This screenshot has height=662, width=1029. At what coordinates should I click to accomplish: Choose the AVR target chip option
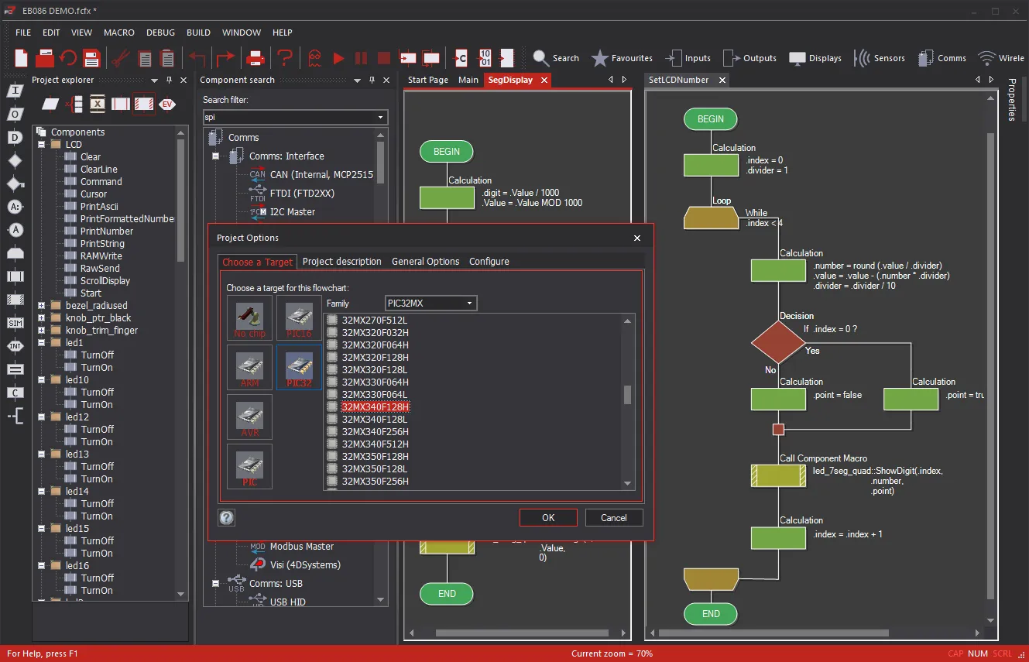(249, 417)
